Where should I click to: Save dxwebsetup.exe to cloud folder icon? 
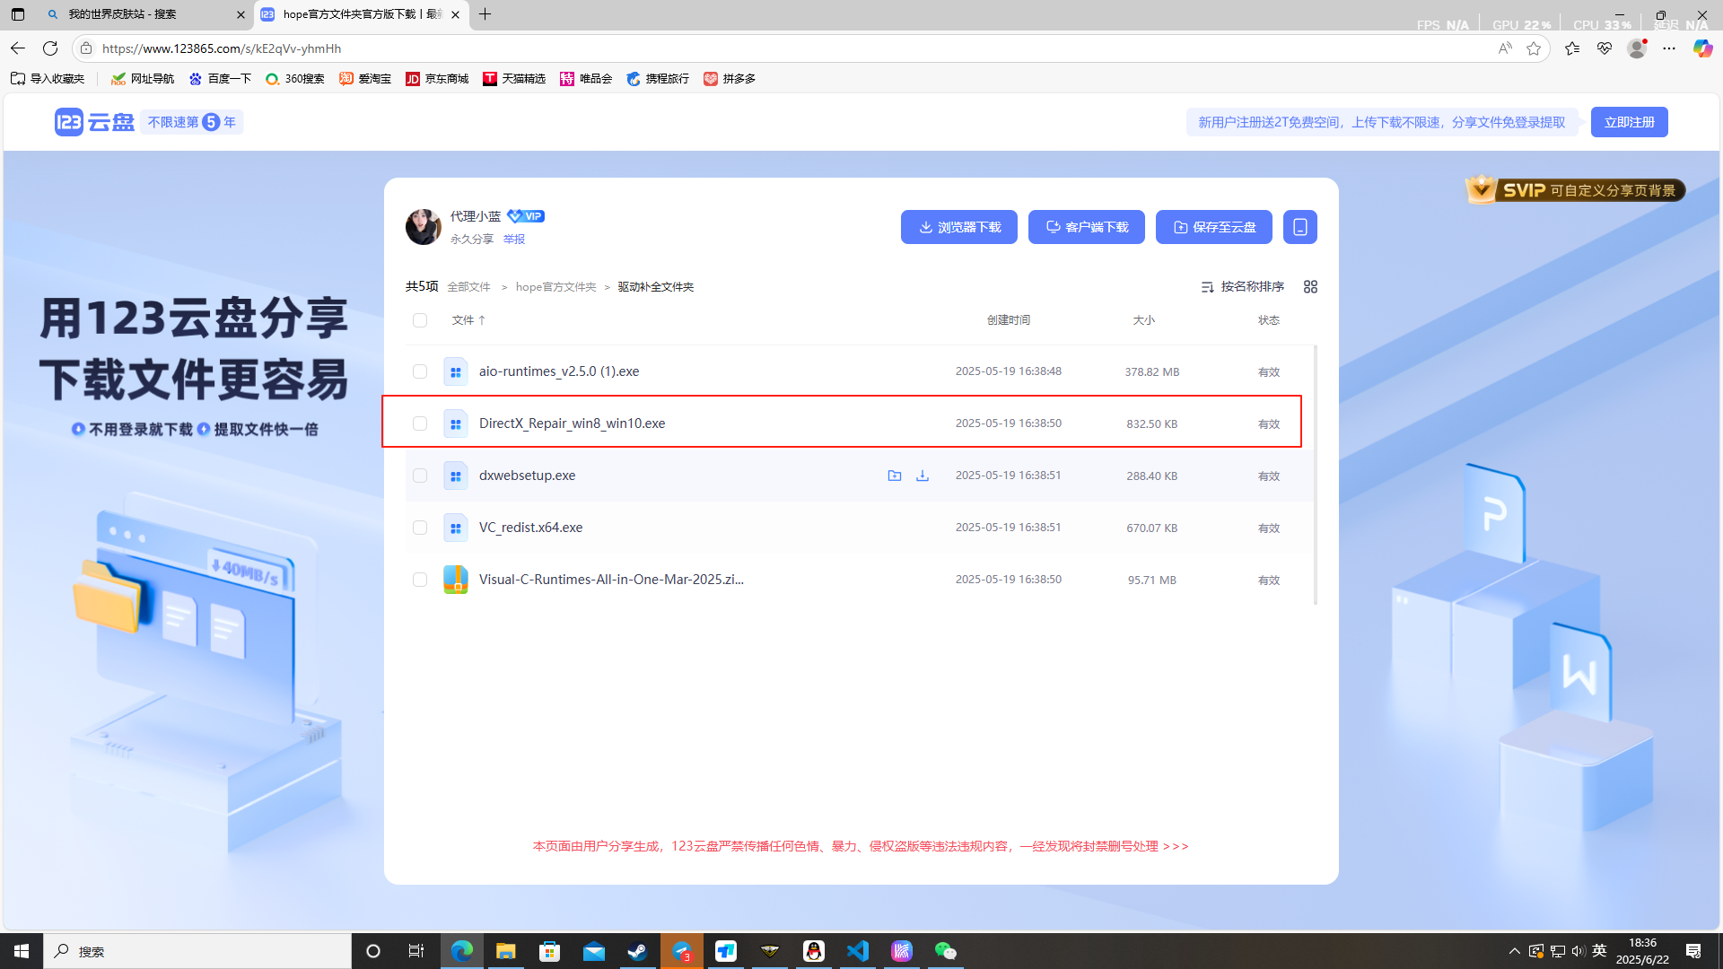click(895, 476)
